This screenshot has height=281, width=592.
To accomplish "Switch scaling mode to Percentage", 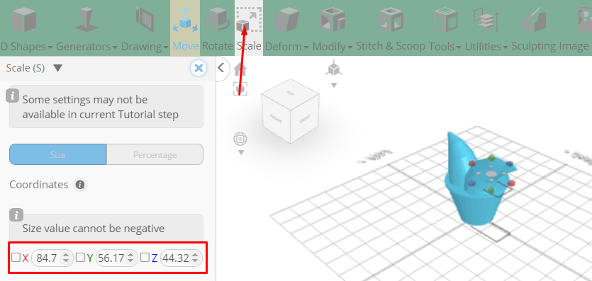I will (155, 154).
